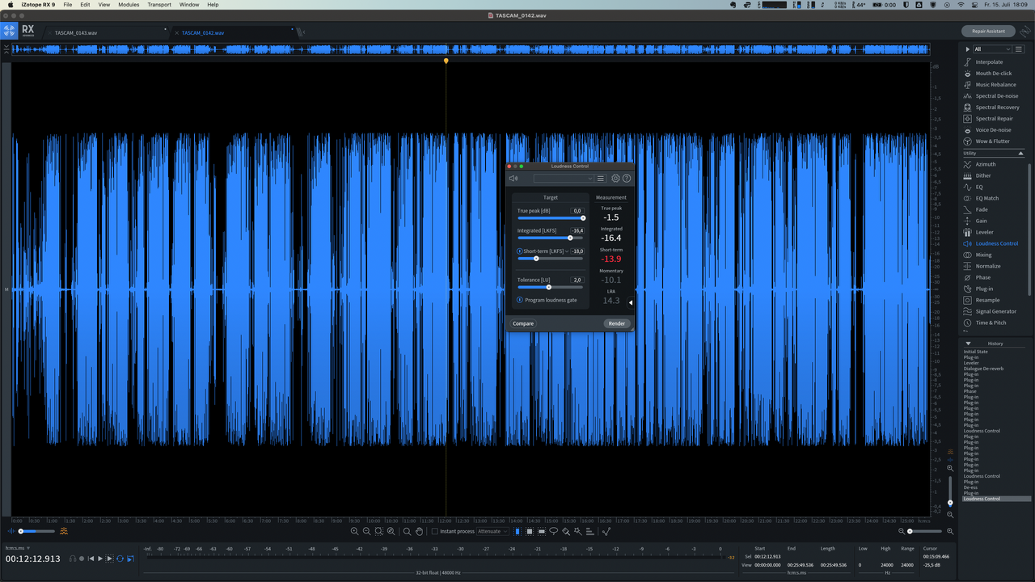Expand the Short-term LKFS mode chevron
The height and width of the screenshot is (582, 1035).
tap(568, 251)
